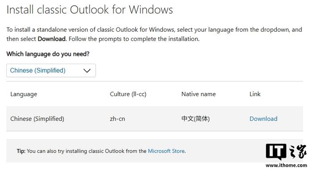Click the 之家 calligraphy logo mark
Viewport: 312px width, 171px height.
click(298, 151)
